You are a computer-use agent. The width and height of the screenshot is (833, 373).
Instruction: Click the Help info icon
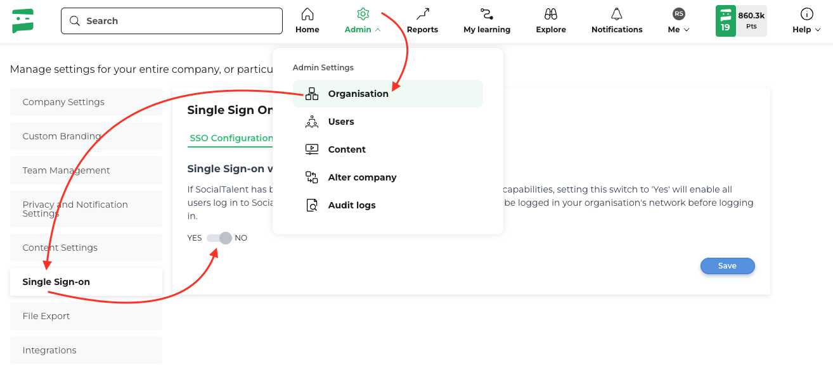coord(807,14)
